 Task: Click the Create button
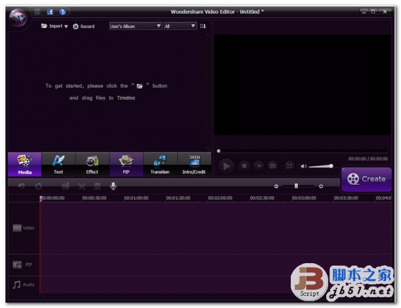366,179
